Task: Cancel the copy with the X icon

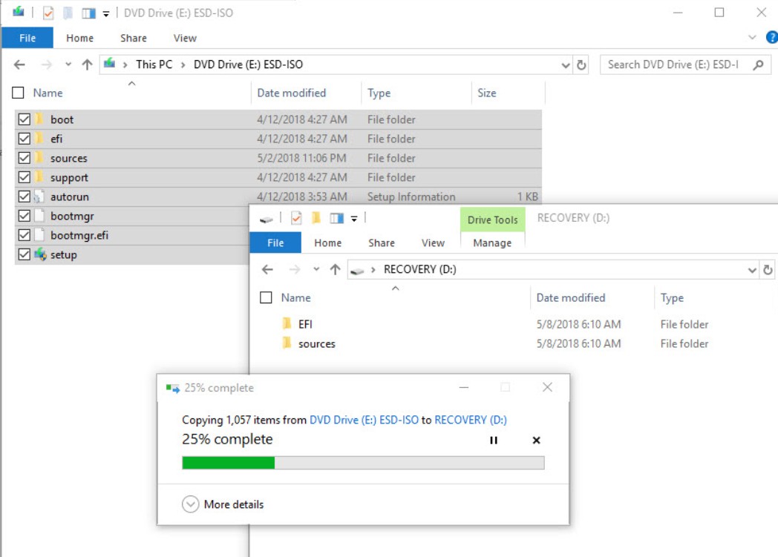Action: [x=536, y=441]
